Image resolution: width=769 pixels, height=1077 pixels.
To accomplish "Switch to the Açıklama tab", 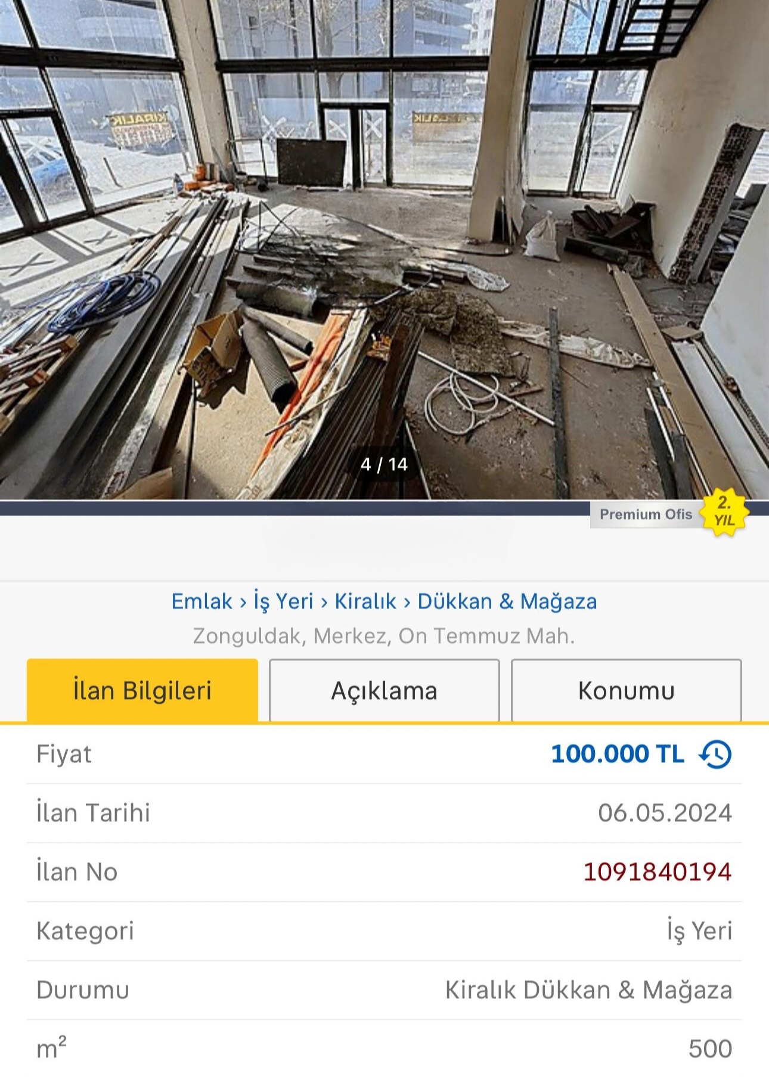I will coord(384,690).
